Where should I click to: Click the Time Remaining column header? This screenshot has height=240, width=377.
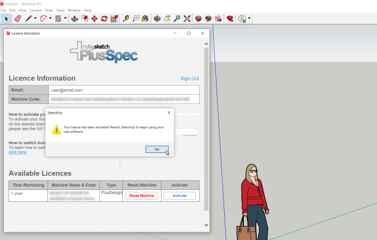[x=28, y=185]
